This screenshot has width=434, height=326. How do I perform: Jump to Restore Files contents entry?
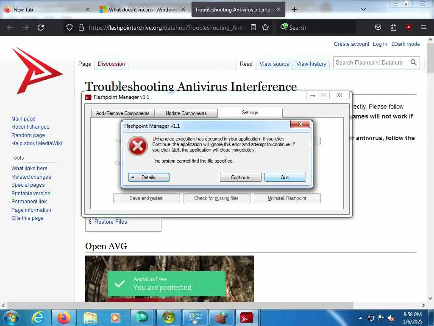click(111, 222)
